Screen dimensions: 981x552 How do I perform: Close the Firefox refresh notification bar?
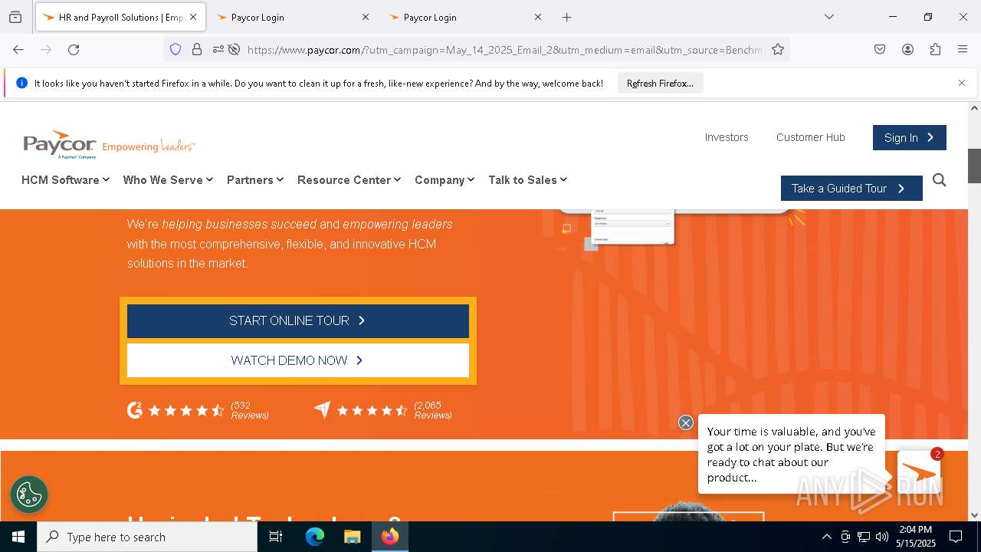(962, 83)
